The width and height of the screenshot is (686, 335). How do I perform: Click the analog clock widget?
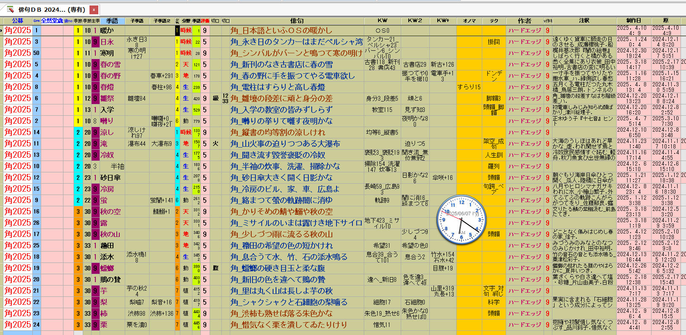tap(461, 220)
